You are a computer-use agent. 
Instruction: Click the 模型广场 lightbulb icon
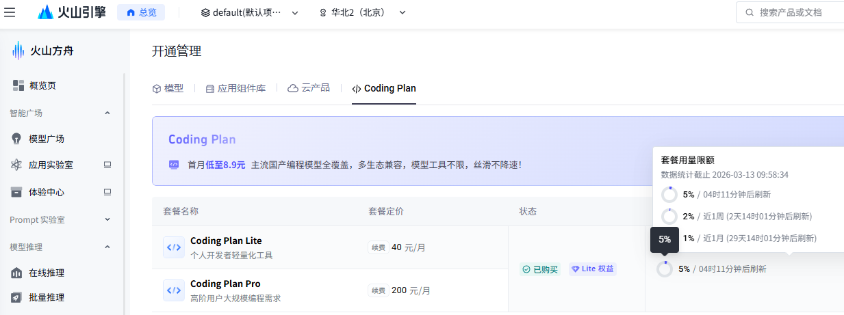click(x=17, y=139)
